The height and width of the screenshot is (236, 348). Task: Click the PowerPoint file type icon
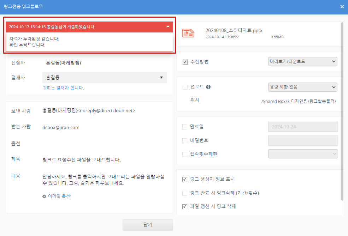coord(188,33)
